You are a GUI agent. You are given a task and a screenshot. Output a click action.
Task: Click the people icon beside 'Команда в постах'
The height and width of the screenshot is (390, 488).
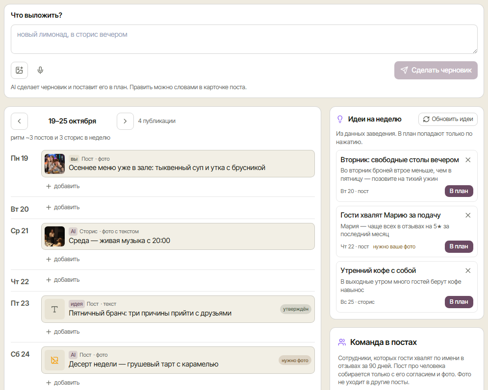(x=342, y=342)
